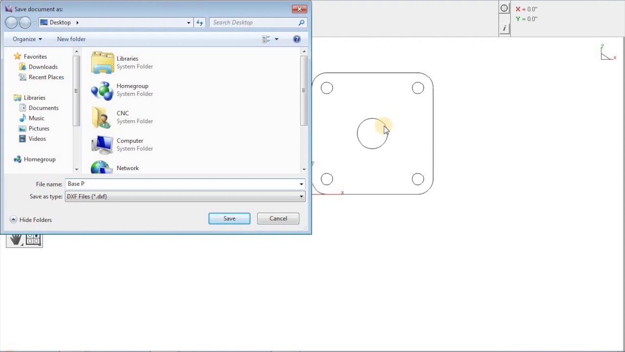The image size is (625, 352).
Task: Open the Computer system folder icon
Action: 102,145
